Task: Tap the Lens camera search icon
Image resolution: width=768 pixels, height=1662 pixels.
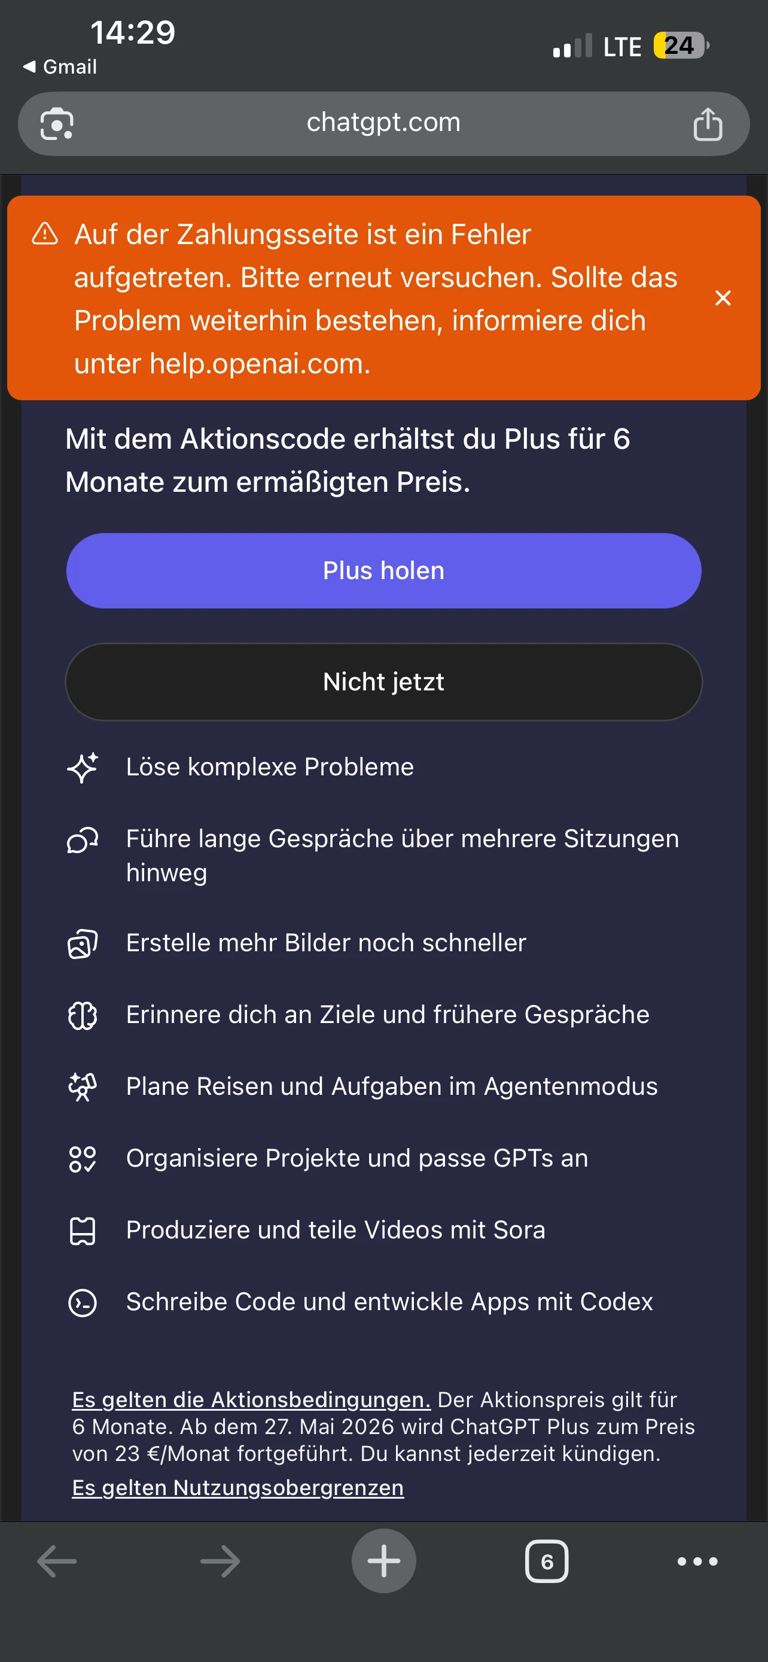Action: click(x=57, y=124)
